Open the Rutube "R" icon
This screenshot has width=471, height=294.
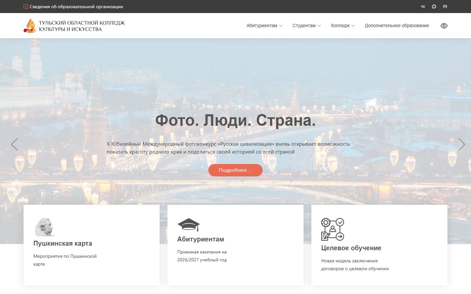click(x=445, y=7)
